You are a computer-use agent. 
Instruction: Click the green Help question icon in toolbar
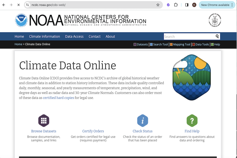click(x=212, y=45)
